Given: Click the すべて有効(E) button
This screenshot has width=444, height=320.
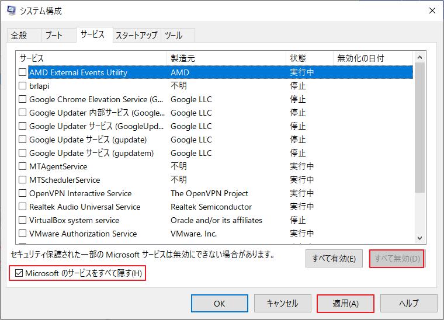Looking at the screenshot, I should (x=334, y=259).
